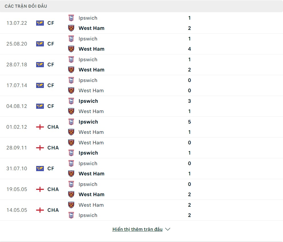Click Ipswich crest in 14.05.05 match
The image size is (283, 242).
71,215
